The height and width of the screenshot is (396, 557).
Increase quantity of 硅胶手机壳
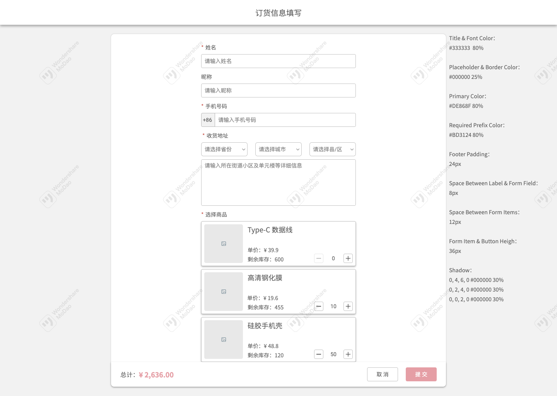pyautogui.click(x=348, y=354)
